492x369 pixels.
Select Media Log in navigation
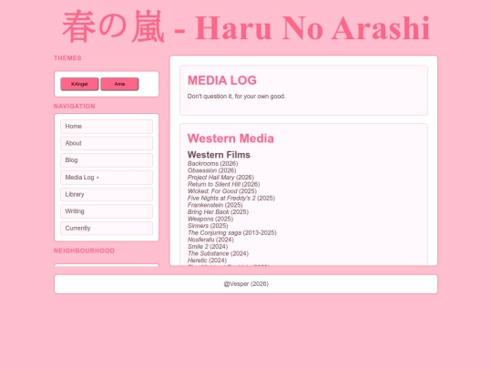(x=107, y=178)
